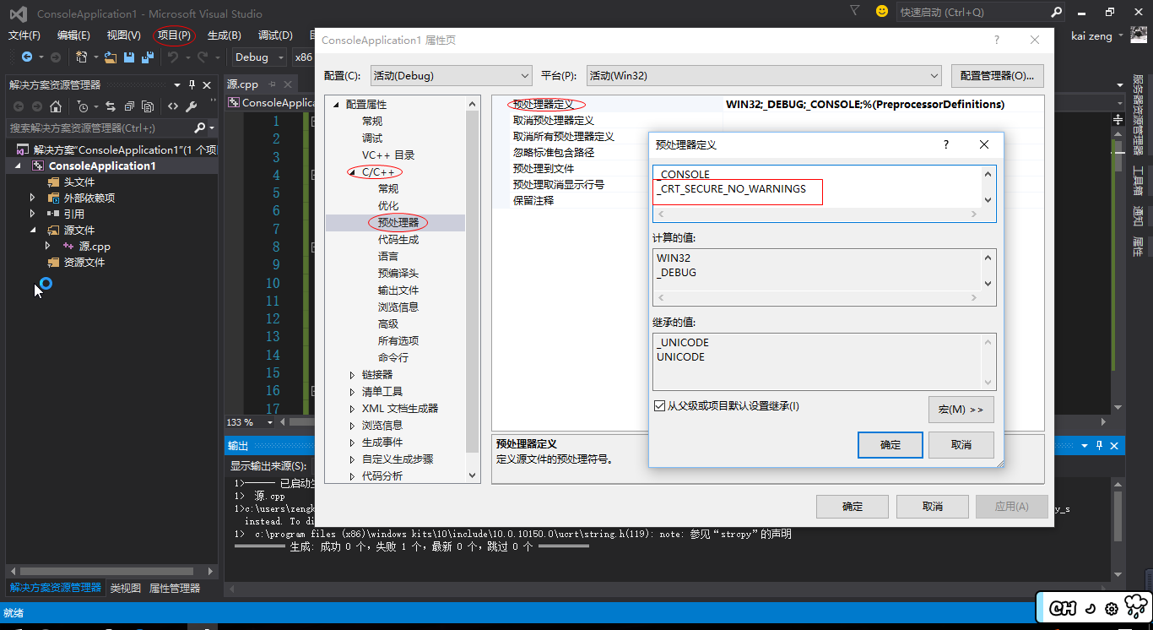Open the 平台 活动(Win32) dropdown
Viewport: 1153px width, 630px height.
point(763,76)
